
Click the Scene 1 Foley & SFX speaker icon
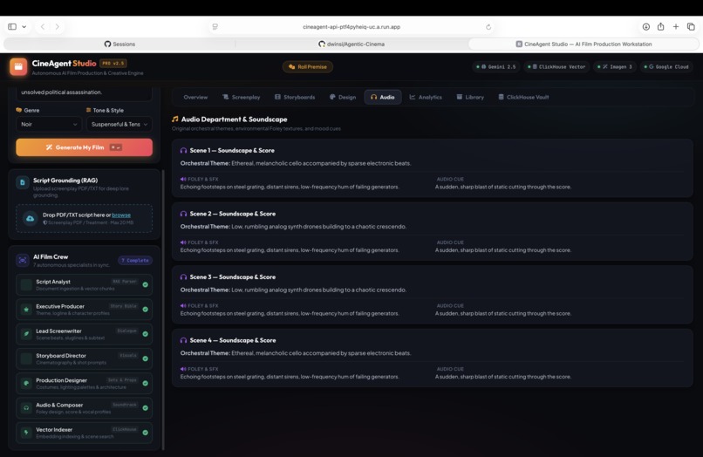[x=183, y=179]
